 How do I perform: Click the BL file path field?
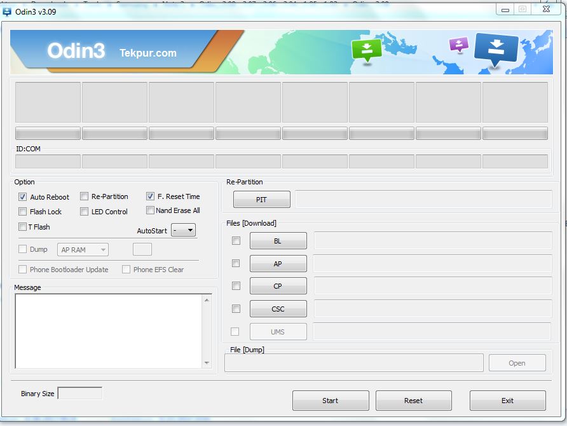(433, 240)
